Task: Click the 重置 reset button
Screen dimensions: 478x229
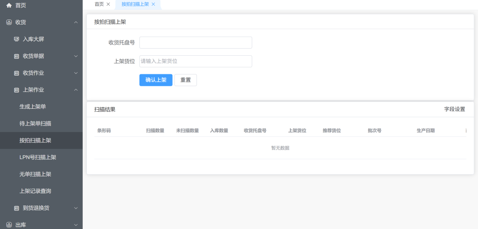Action: click(185, 80)
